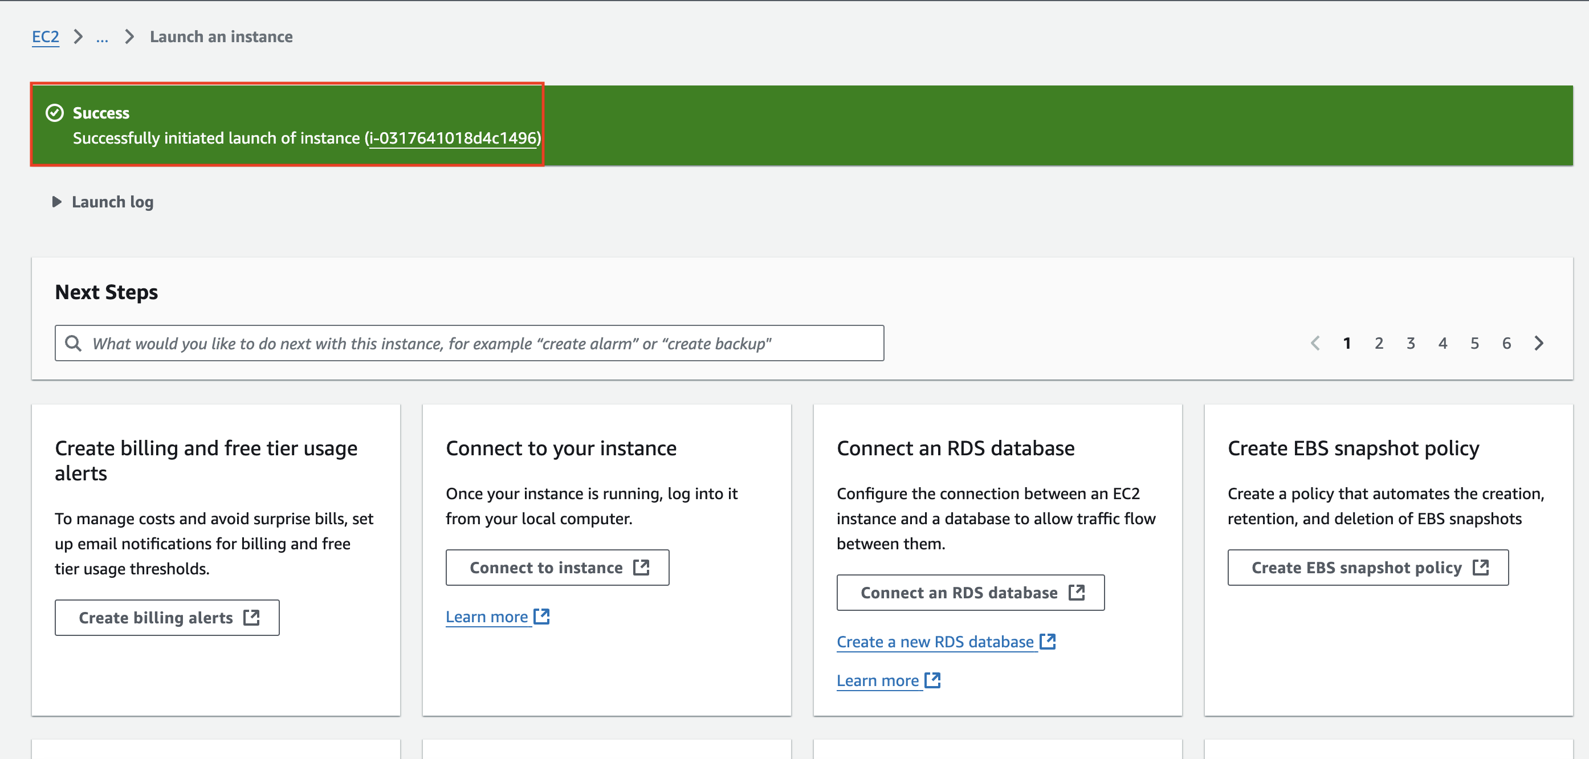
Task: Click the search magnifier icon in Next Steps
Action: point(74,344)
